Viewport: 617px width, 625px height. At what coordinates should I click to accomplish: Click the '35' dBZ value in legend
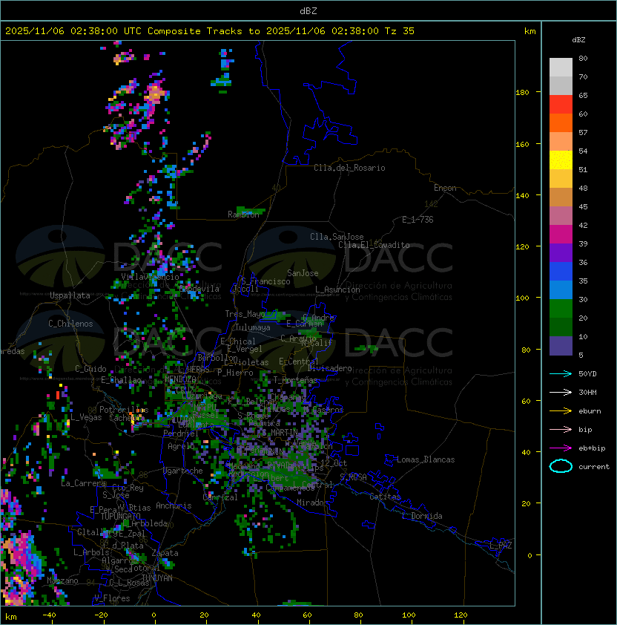click(583, 281)
